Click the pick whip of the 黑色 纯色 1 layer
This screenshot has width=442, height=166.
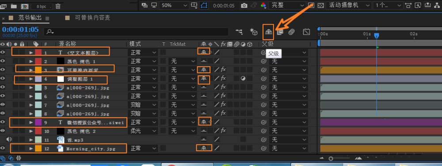pos(263,61)
